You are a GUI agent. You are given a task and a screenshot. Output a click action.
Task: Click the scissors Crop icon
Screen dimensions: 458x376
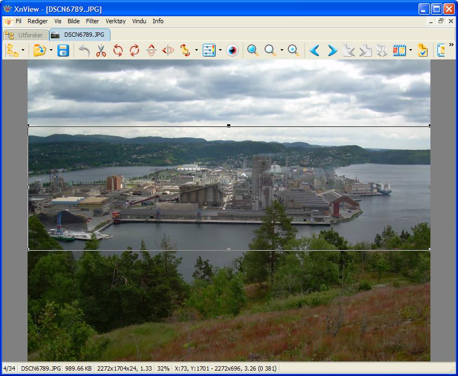point(101,50)
